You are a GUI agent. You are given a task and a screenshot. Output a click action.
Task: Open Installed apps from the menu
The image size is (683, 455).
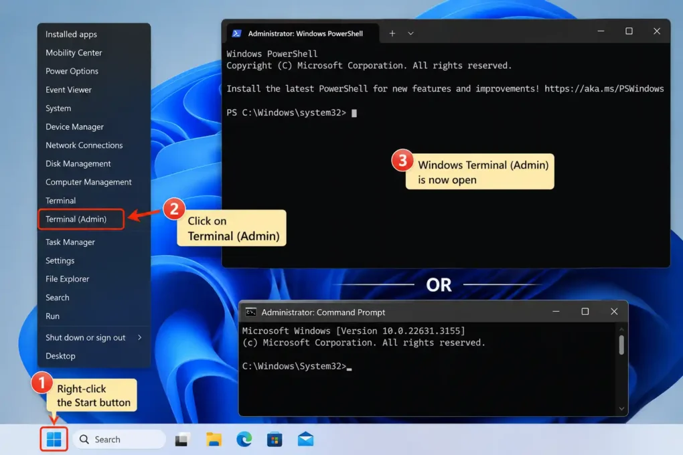pos(94,34)
